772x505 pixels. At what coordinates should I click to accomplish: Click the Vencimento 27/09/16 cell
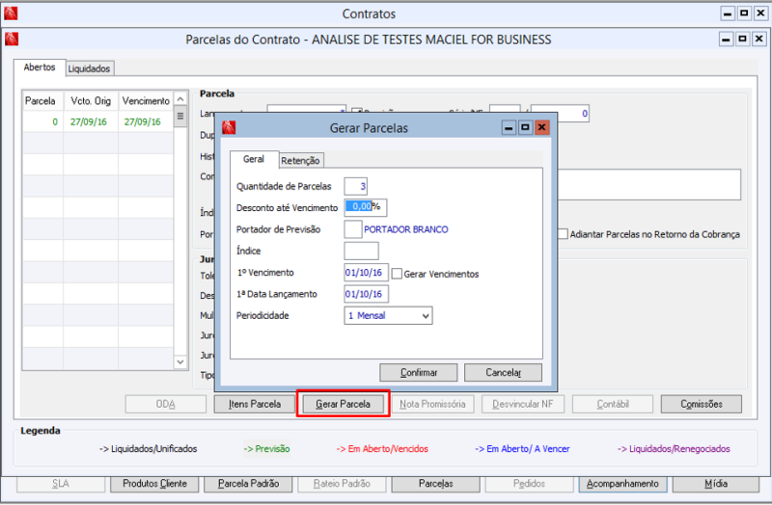coord(146,122)
